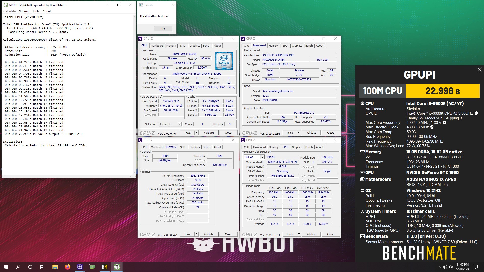Click the GPU section icon in BenchMate overlay

tap(362, 173)
